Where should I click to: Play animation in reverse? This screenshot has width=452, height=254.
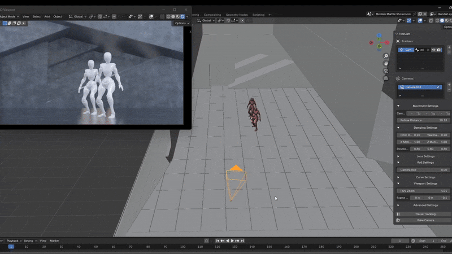pyautogui.click(x=228, y=241)
